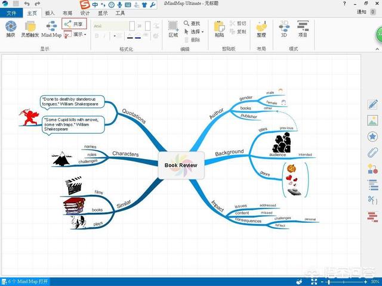Click the 捕获 capture icon in the ribbon
This screenshot has width=382, height=286.
pyautogui.click(x=11, y=27)
